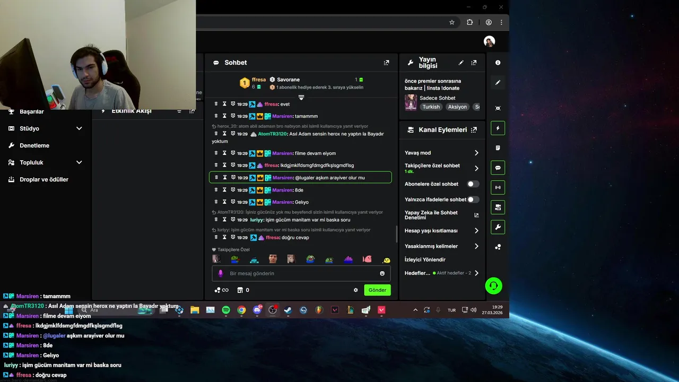Click the Gönder send button
679x382 pixels.
(x=377, y=290)
